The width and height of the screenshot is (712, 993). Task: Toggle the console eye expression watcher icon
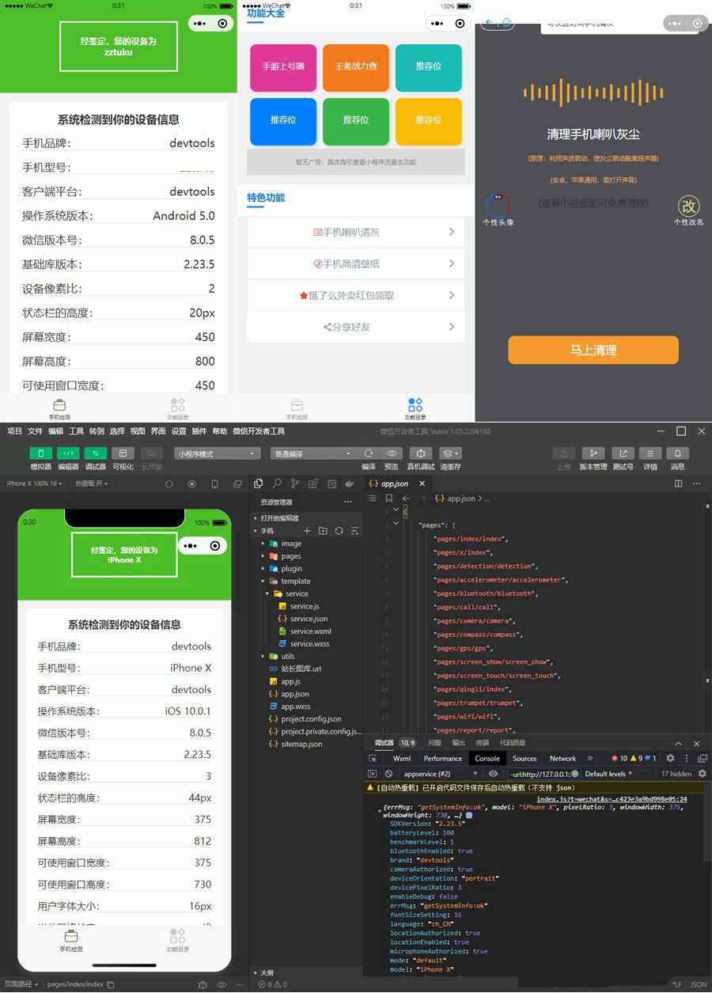[492, 773]
